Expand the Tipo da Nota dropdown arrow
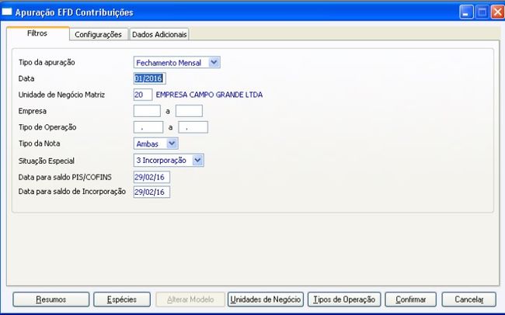The image size is (505, 315). point(172,144)
